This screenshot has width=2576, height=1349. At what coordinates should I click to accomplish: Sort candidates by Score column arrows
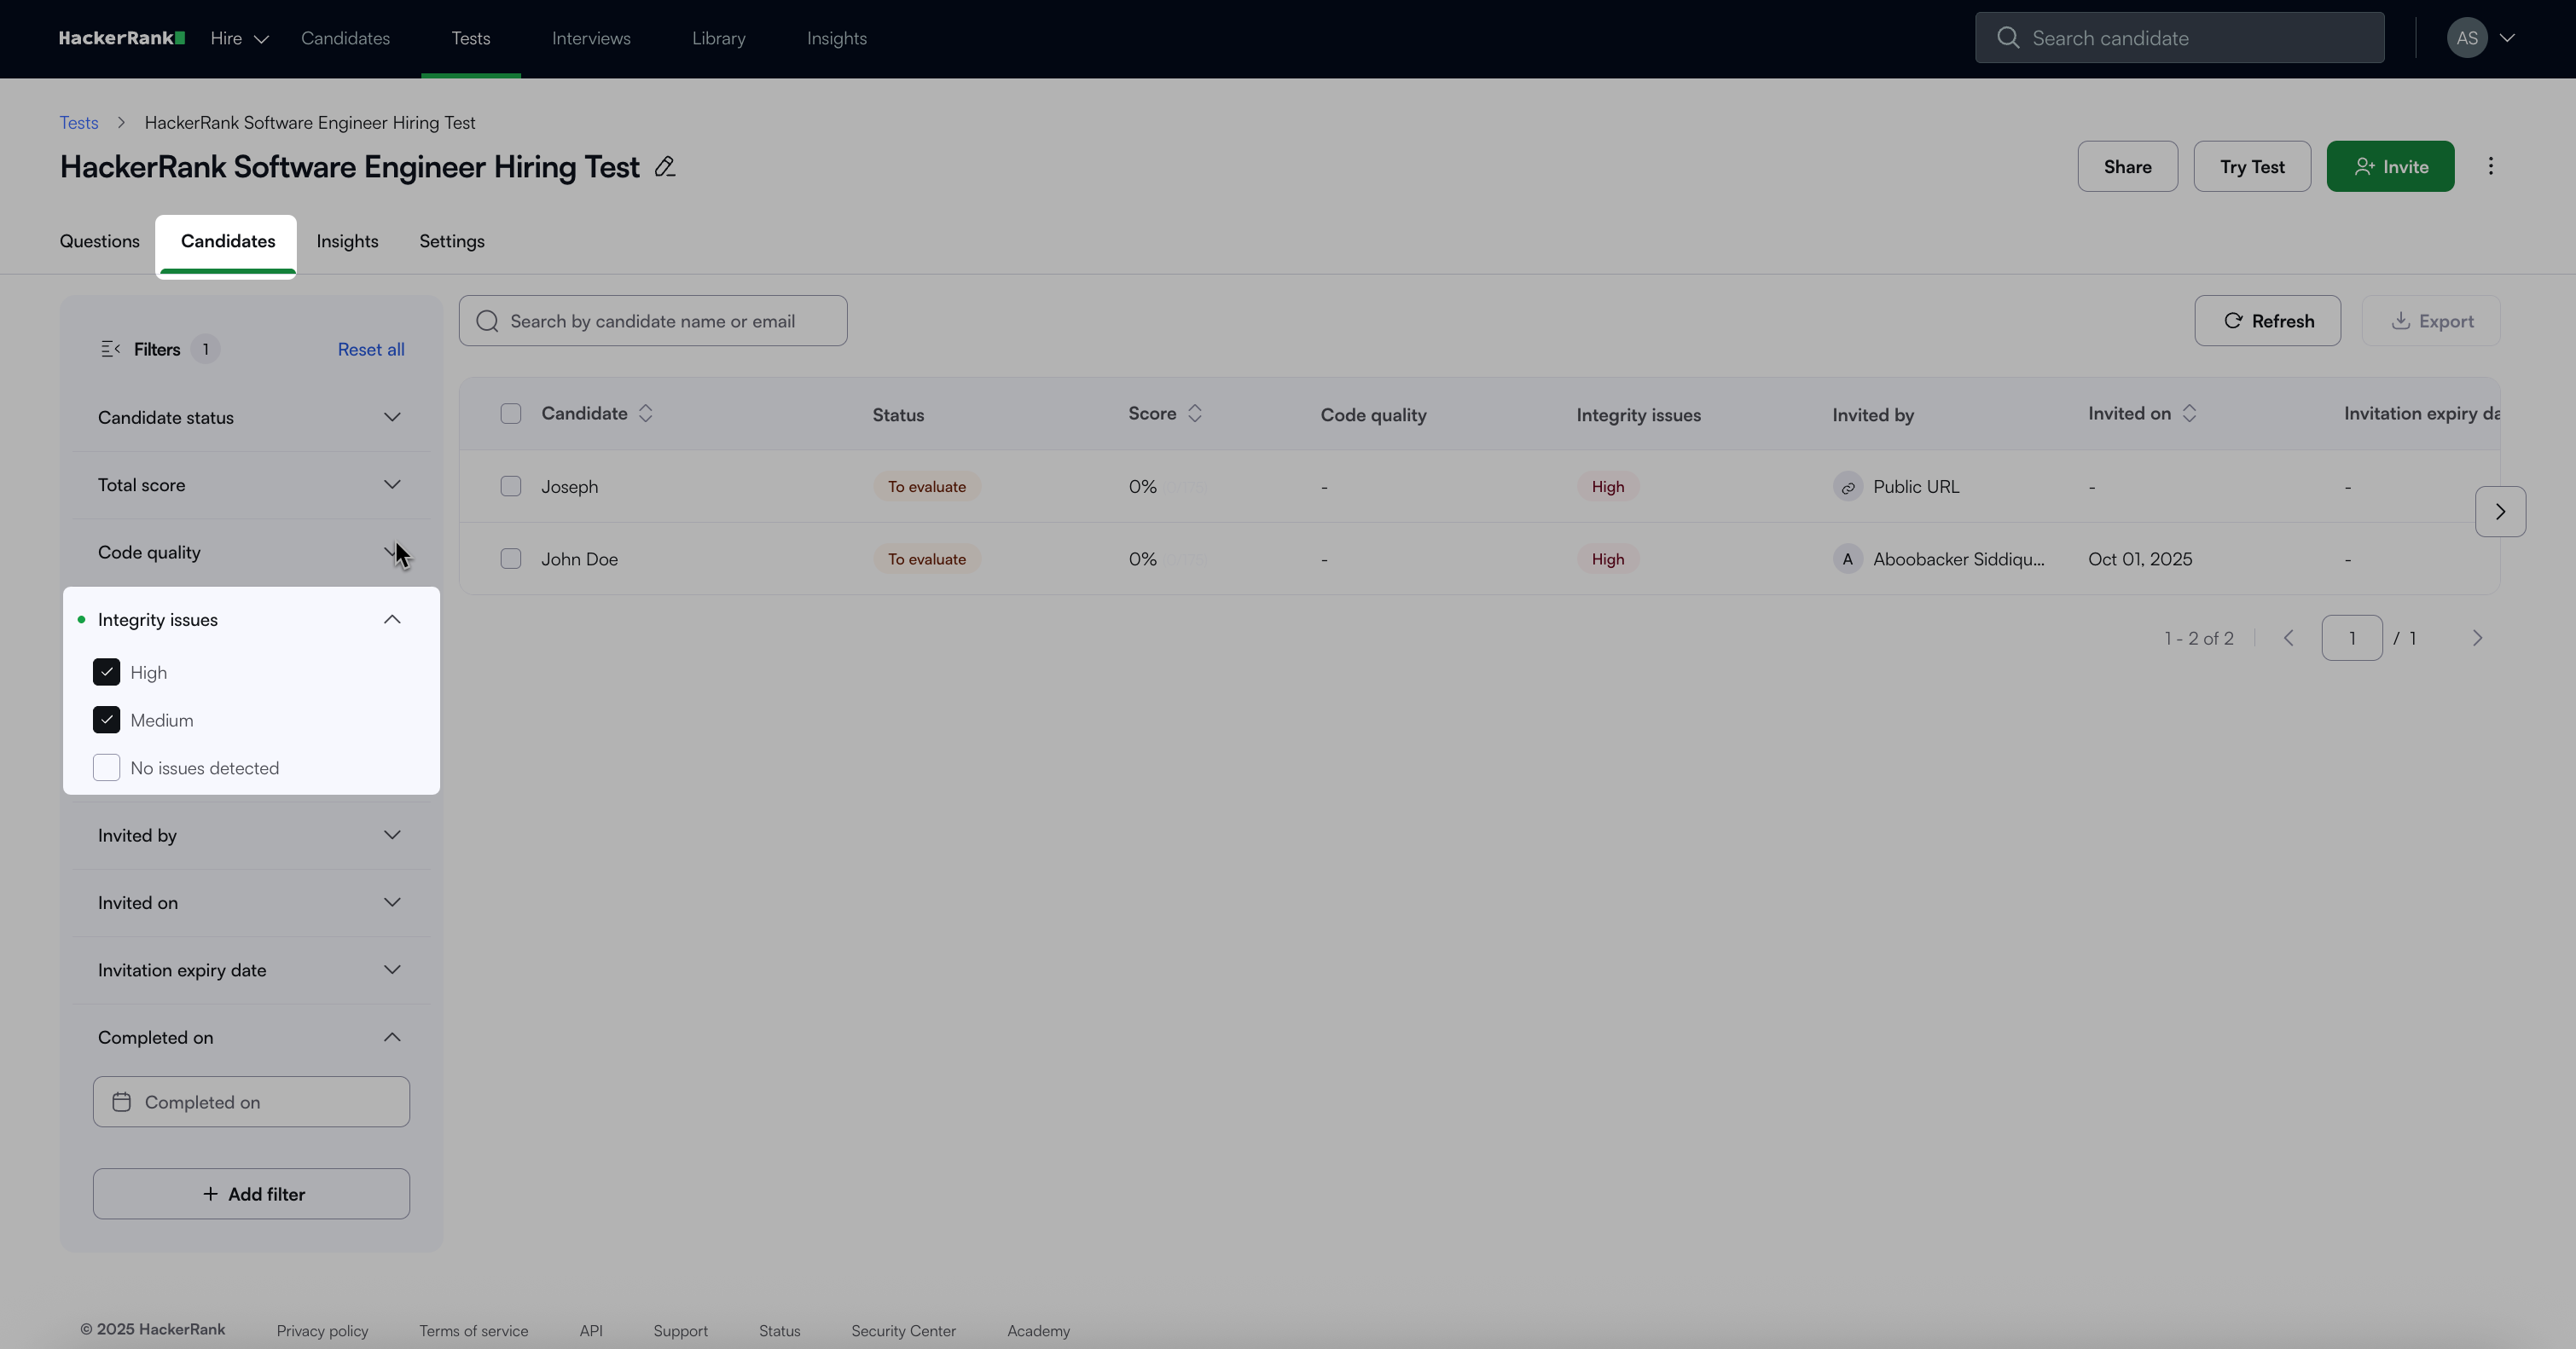click(1194, 414)
